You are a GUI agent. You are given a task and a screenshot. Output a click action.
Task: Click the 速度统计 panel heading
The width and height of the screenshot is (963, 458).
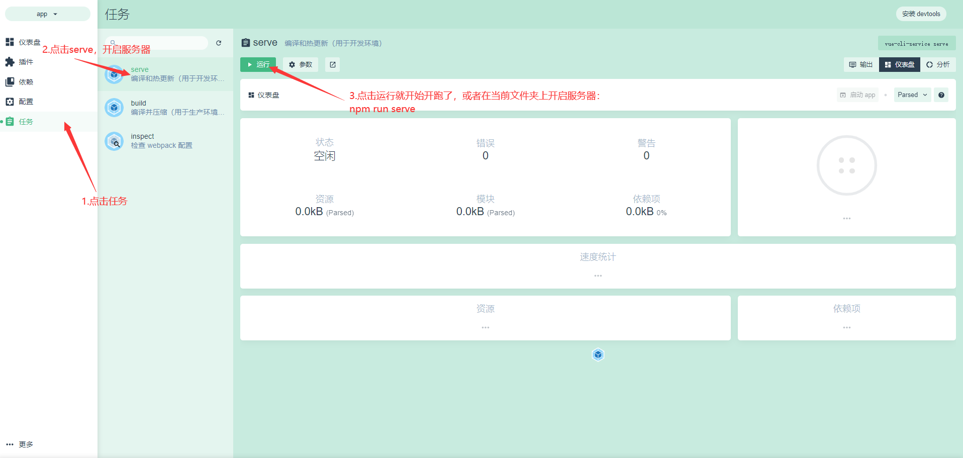coord(598,257)
